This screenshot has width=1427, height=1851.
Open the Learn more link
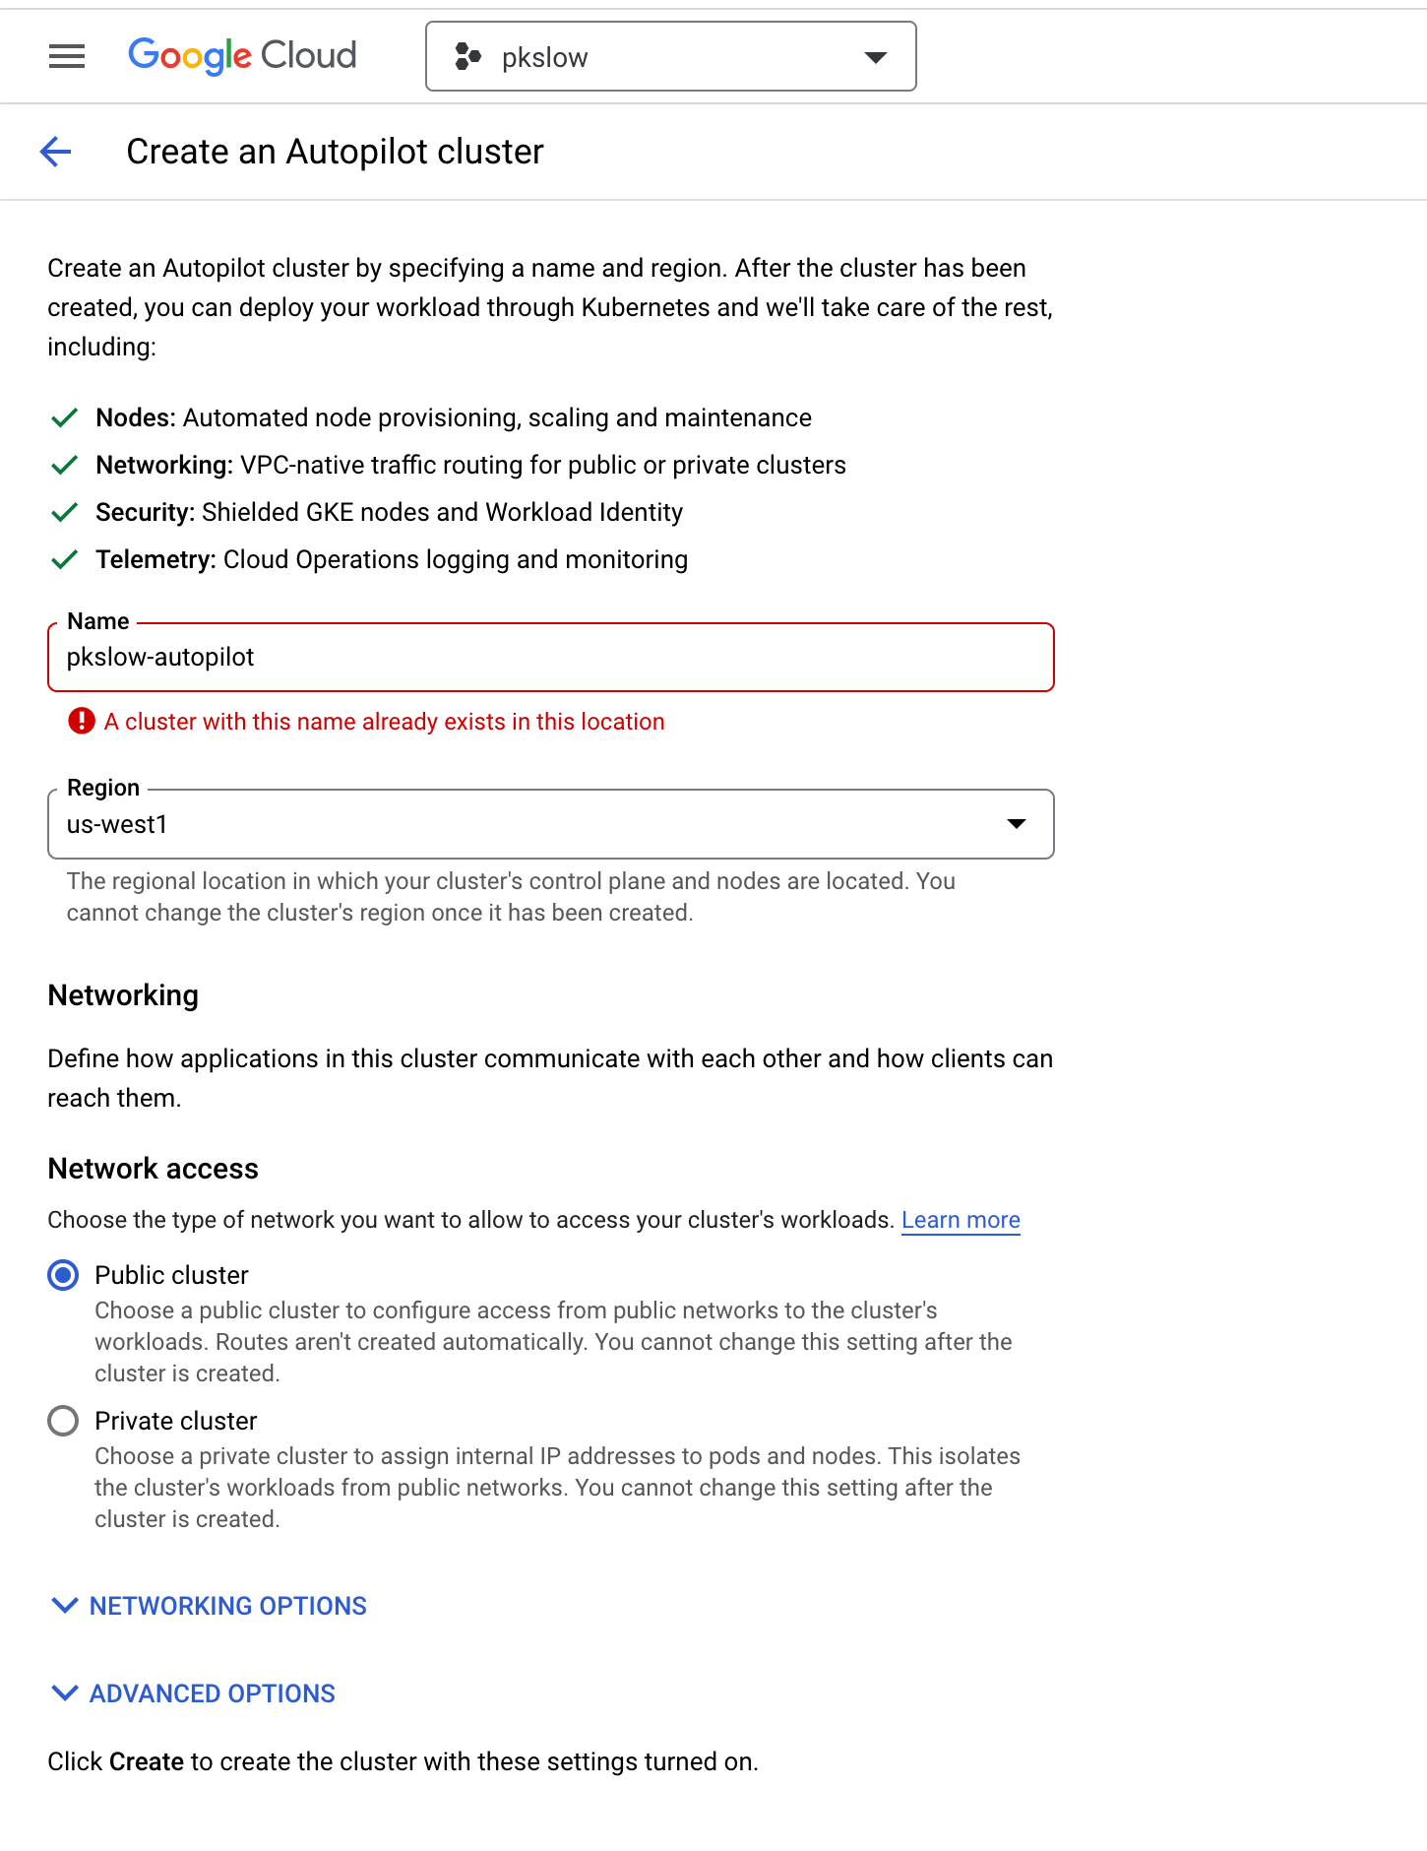pyautogui.click(x=961, y=1221)
